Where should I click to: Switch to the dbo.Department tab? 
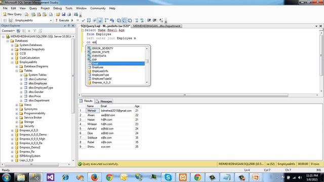tap(156, 26)
